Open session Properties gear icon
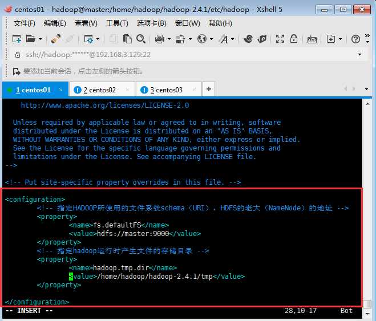This screenshot has width=376, height=321. pyautogui.click(x=88, y=39)
